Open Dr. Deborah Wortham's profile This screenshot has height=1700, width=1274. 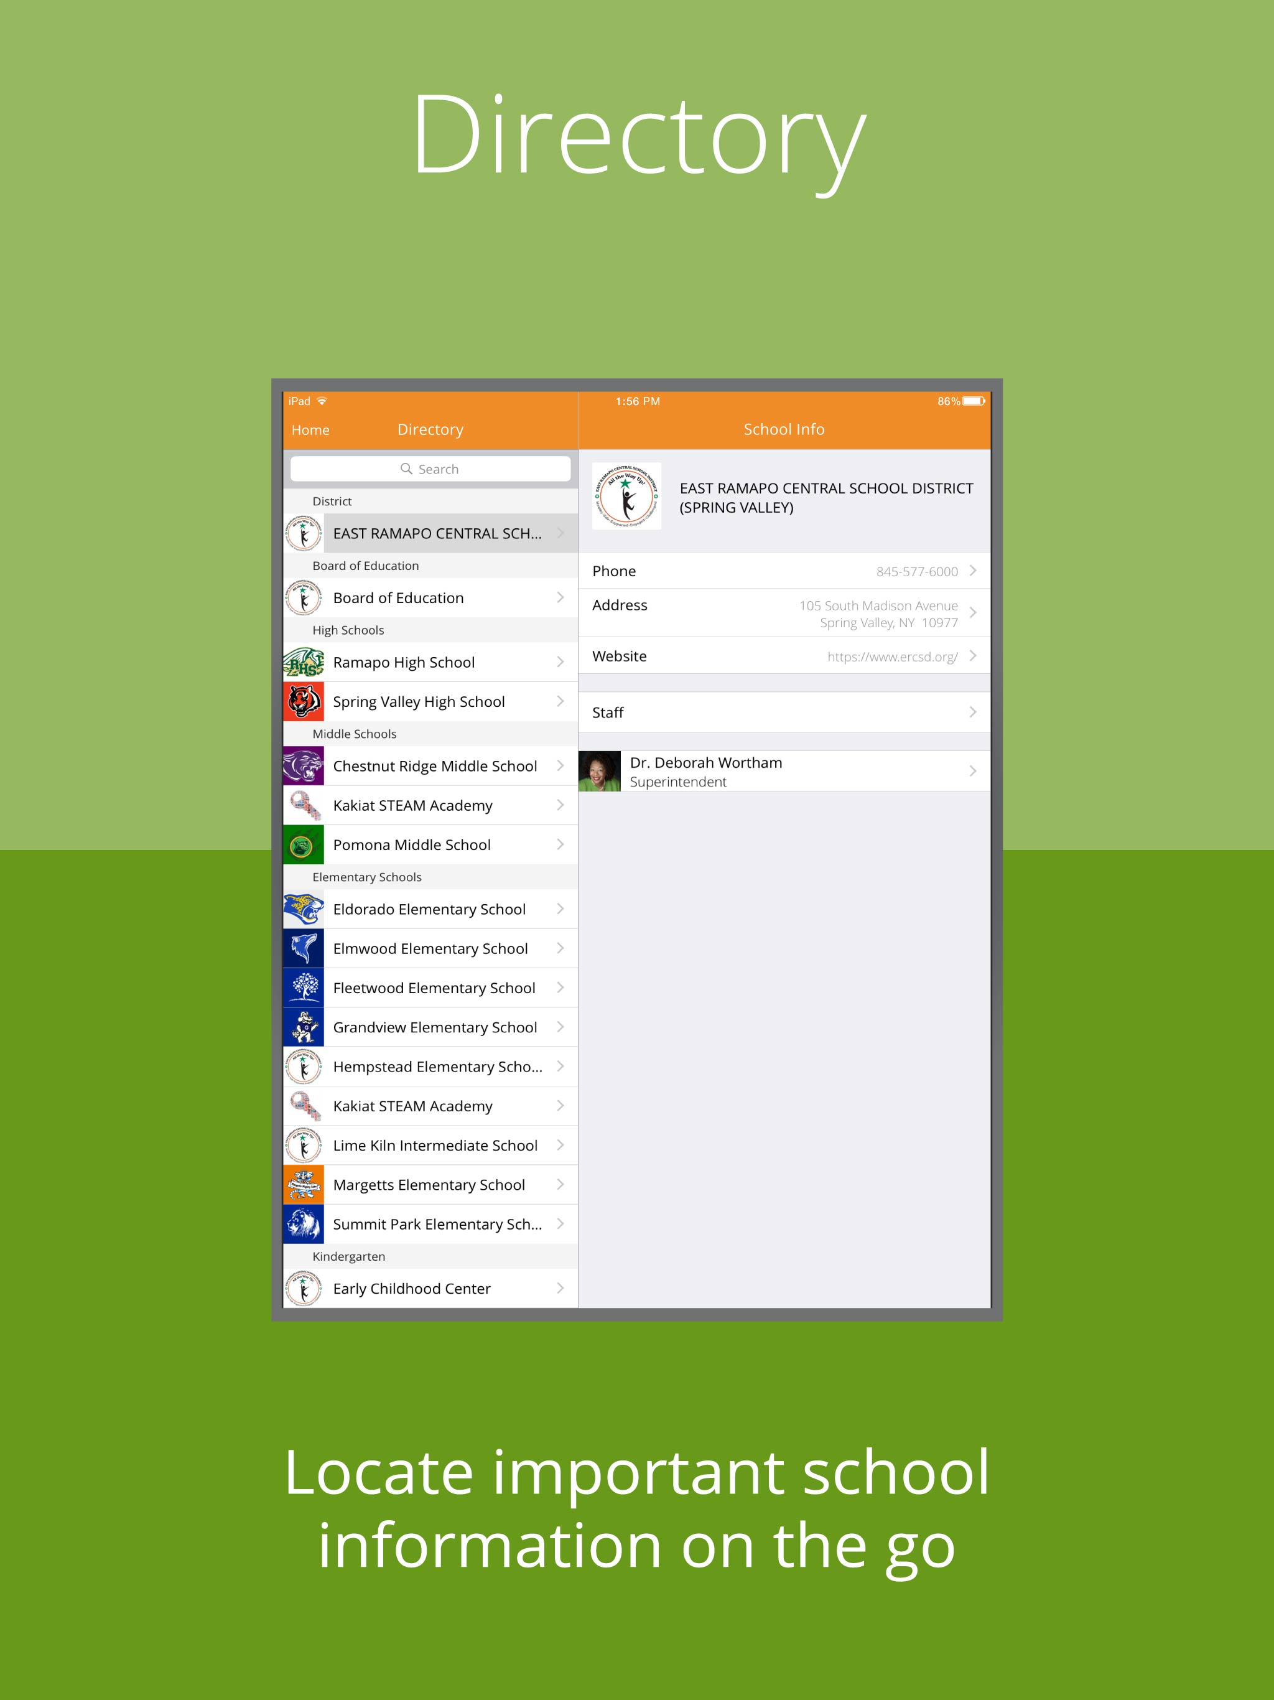point(784,771)
